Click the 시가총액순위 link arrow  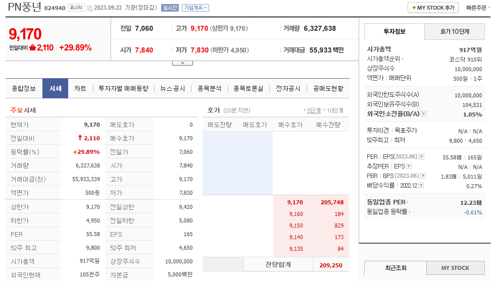[403, 59]
